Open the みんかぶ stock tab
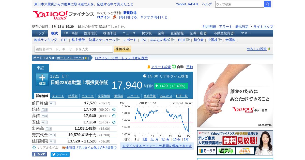Viewport: 305px width, 160px height. 166,96
